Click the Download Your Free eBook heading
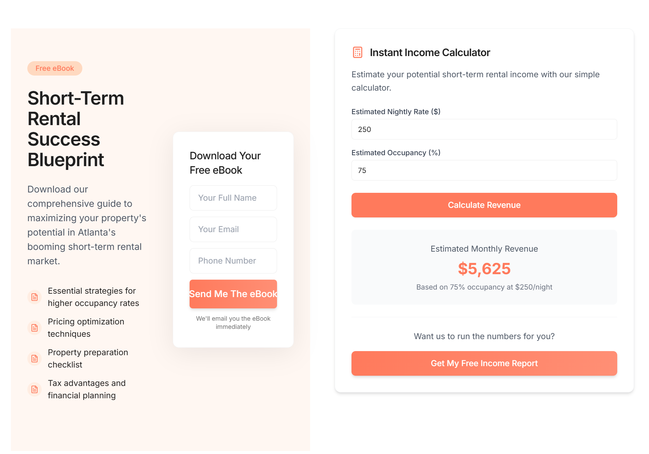This screenshot has width=649, height=454. click(x=225, y=163)
